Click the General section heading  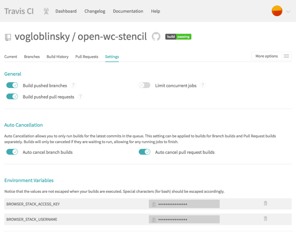pyautogui.click(x=13, y=74)
